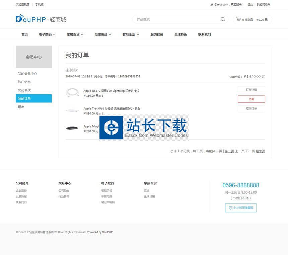Select 账户信息 in the member sidebar
The image size is (288, 255).
pyautogui.click(x=24, y=82)
